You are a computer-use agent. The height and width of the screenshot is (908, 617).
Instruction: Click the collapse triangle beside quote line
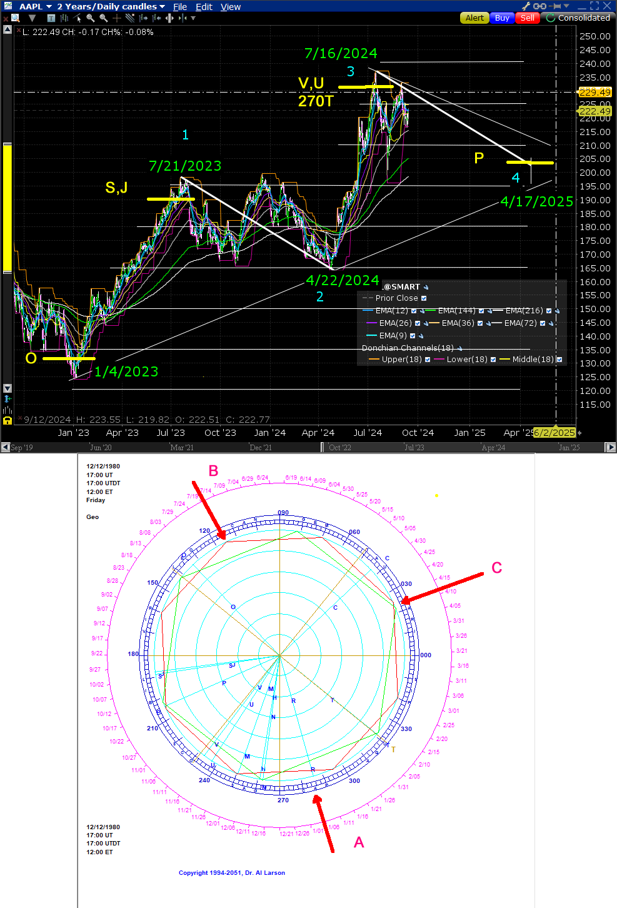(x=8, y=29)
